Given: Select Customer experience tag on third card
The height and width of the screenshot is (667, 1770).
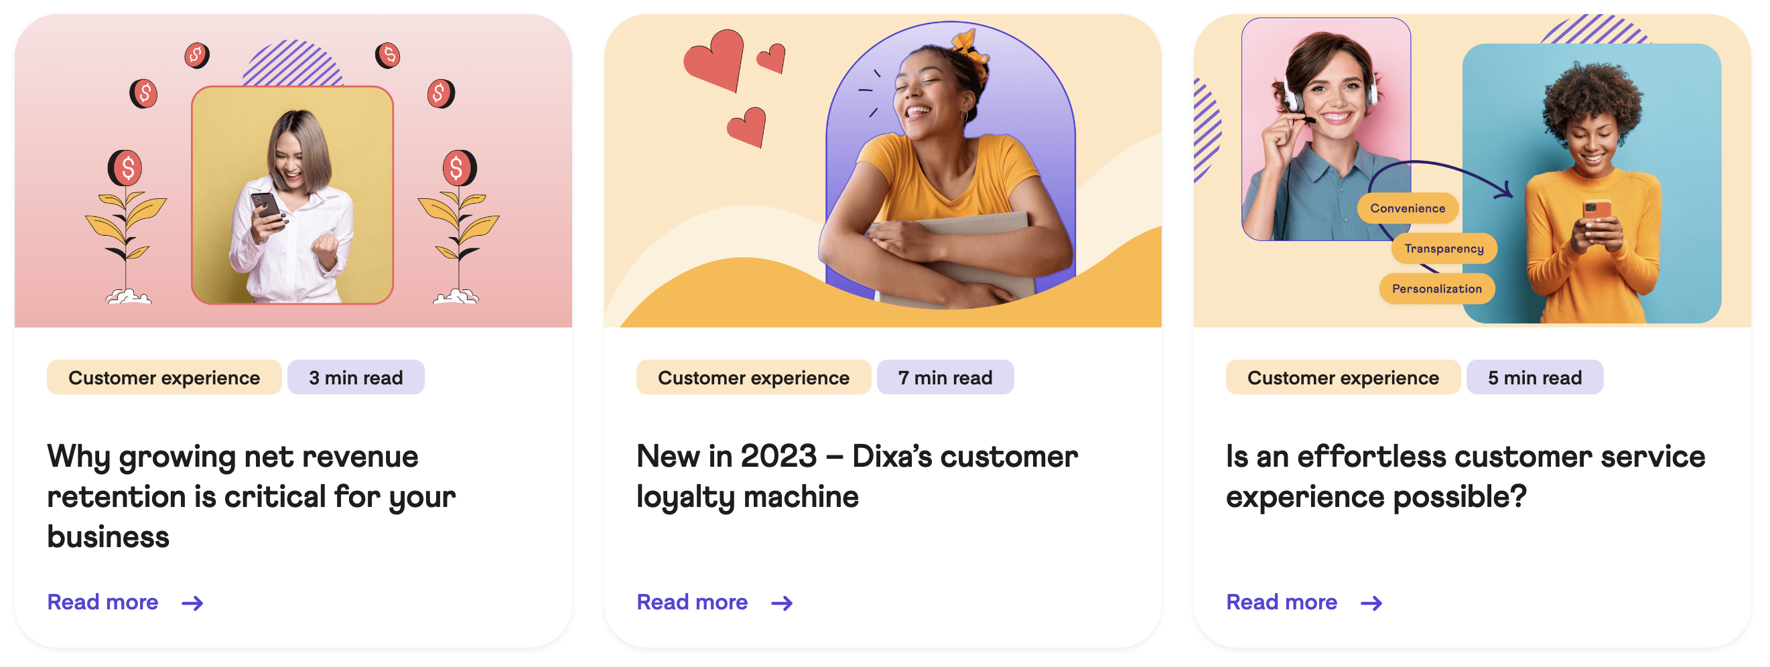Looking at the screenshot, I should (1343, 377).
